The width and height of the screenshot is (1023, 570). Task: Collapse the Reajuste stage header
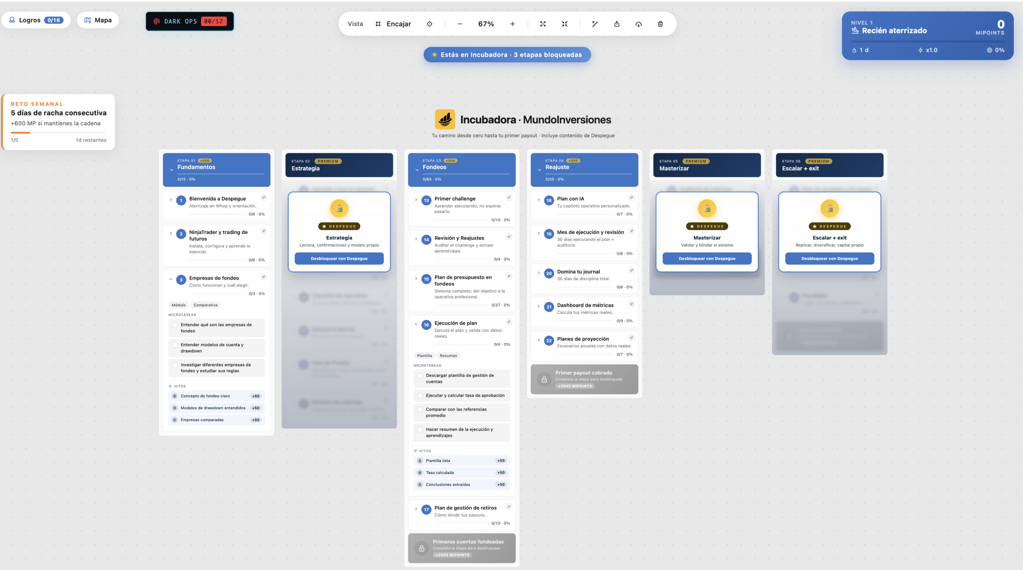tap(539, 170)
